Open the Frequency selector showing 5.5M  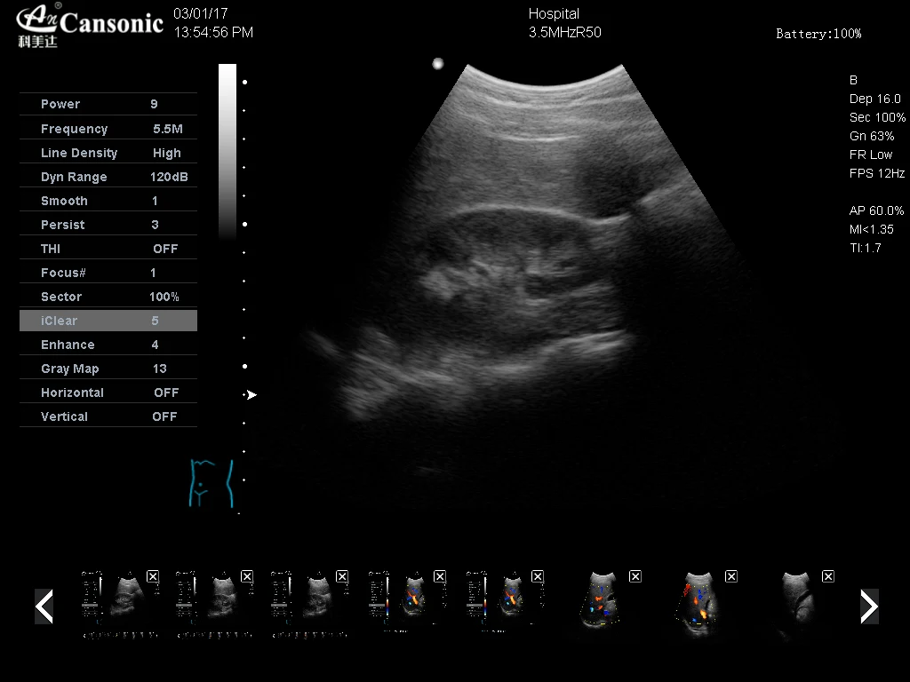coord(108,128)
